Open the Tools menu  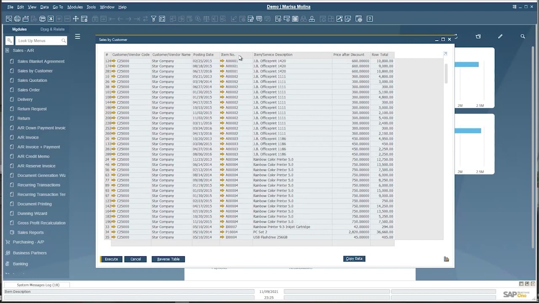[x=91, y=7]
